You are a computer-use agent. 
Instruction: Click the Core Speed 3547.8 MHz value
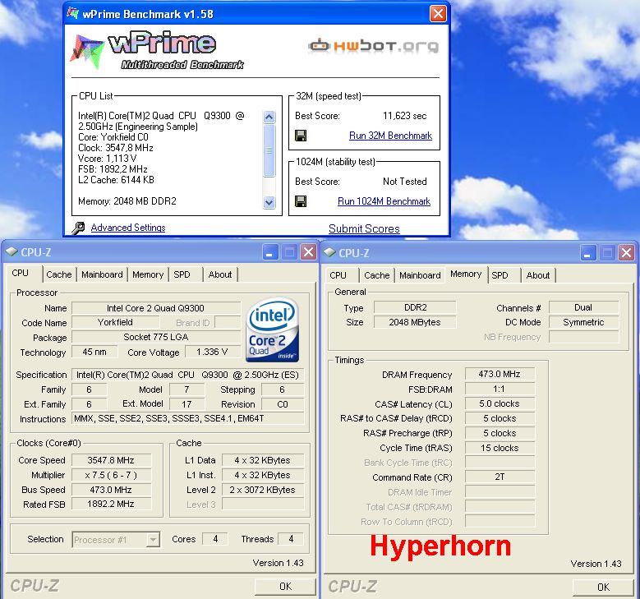(x=111, y=460)
